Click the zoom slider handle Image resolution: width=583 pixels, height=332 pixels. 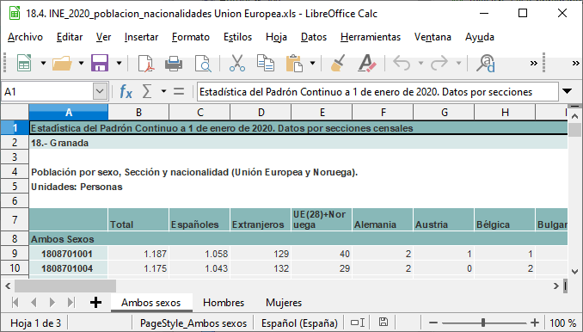coord(483,323)
